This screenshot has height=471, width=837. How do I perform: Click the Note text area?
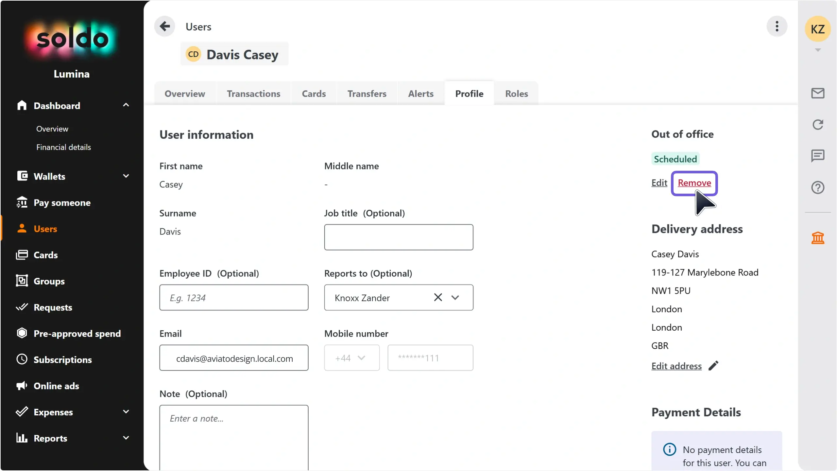coord(234,438)
